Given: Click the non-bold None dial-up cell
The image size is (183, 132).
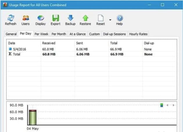Looking at the screenshot, I should coord(148,49).
